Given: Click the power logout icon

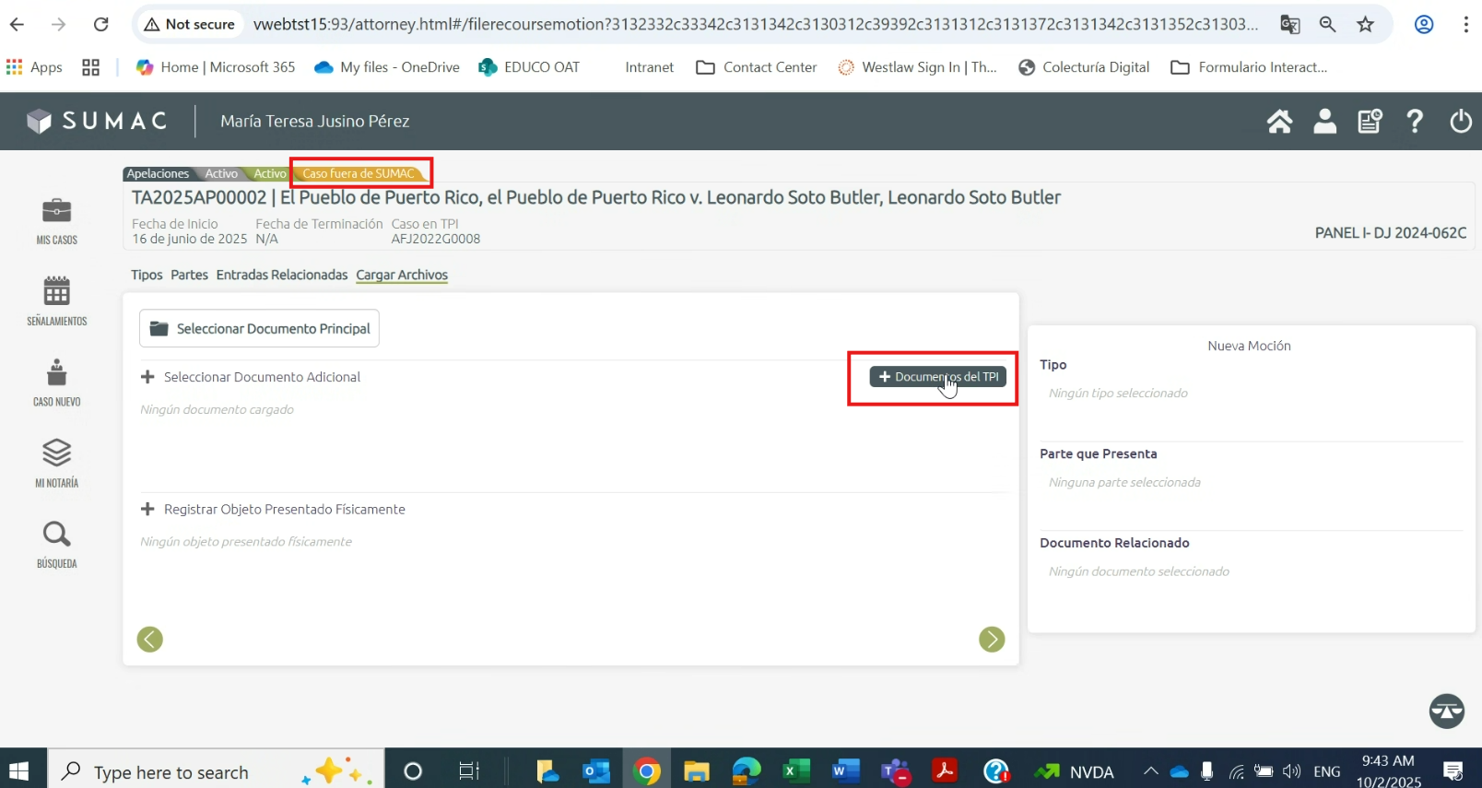Looking at the screenshot, I should [x=1461, y=122].
